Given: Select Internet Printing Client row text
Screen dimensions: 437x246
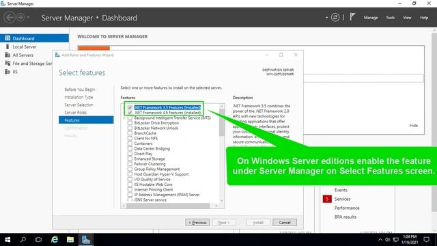Looking at the screenshot, I should 153,190.
